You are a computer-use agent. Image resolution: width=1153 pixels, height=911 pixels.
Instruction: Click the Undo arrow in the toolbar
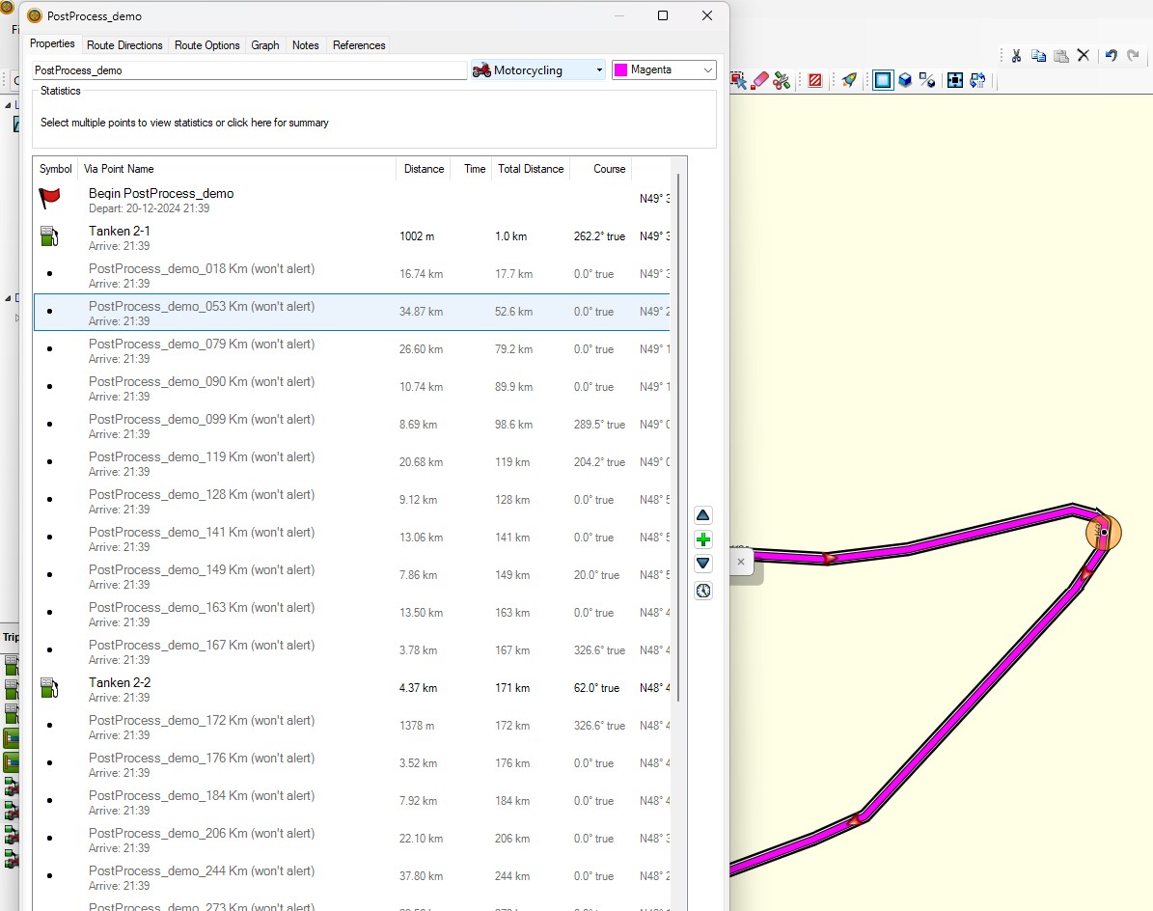click(x=1111, y=55)
